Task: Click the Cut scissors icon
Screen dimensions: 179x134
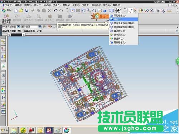Action: tap(33, 11)
